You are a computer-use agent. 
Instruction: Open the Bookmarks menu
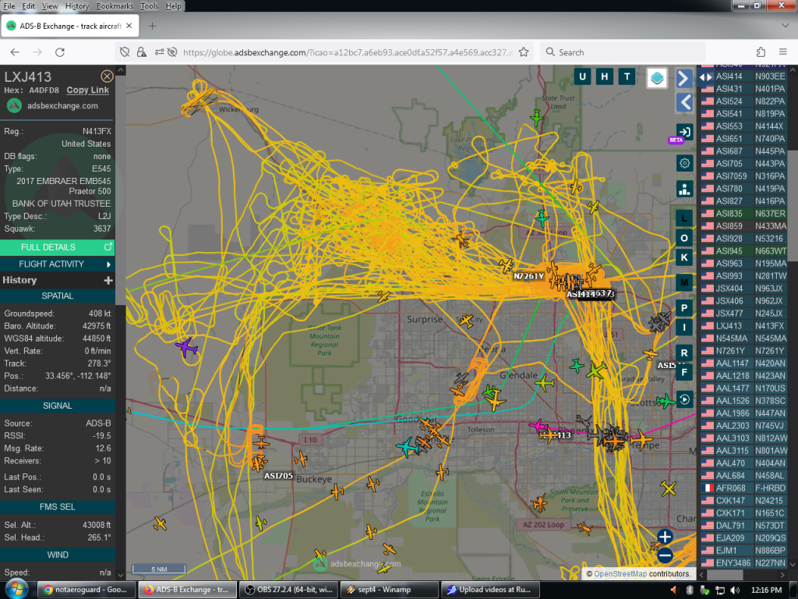pyautogui.click(x=115, y=6)
